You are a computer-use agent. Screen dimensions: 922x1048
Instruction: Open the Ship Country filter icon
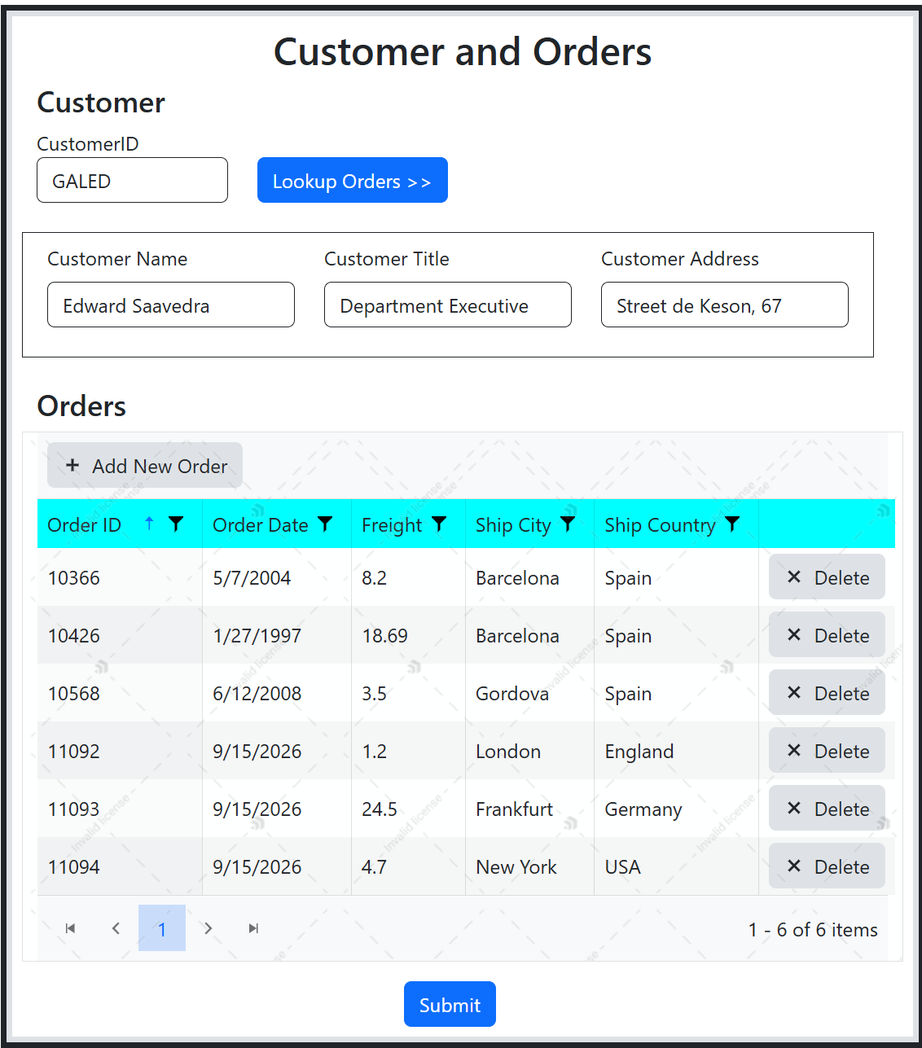732,524
